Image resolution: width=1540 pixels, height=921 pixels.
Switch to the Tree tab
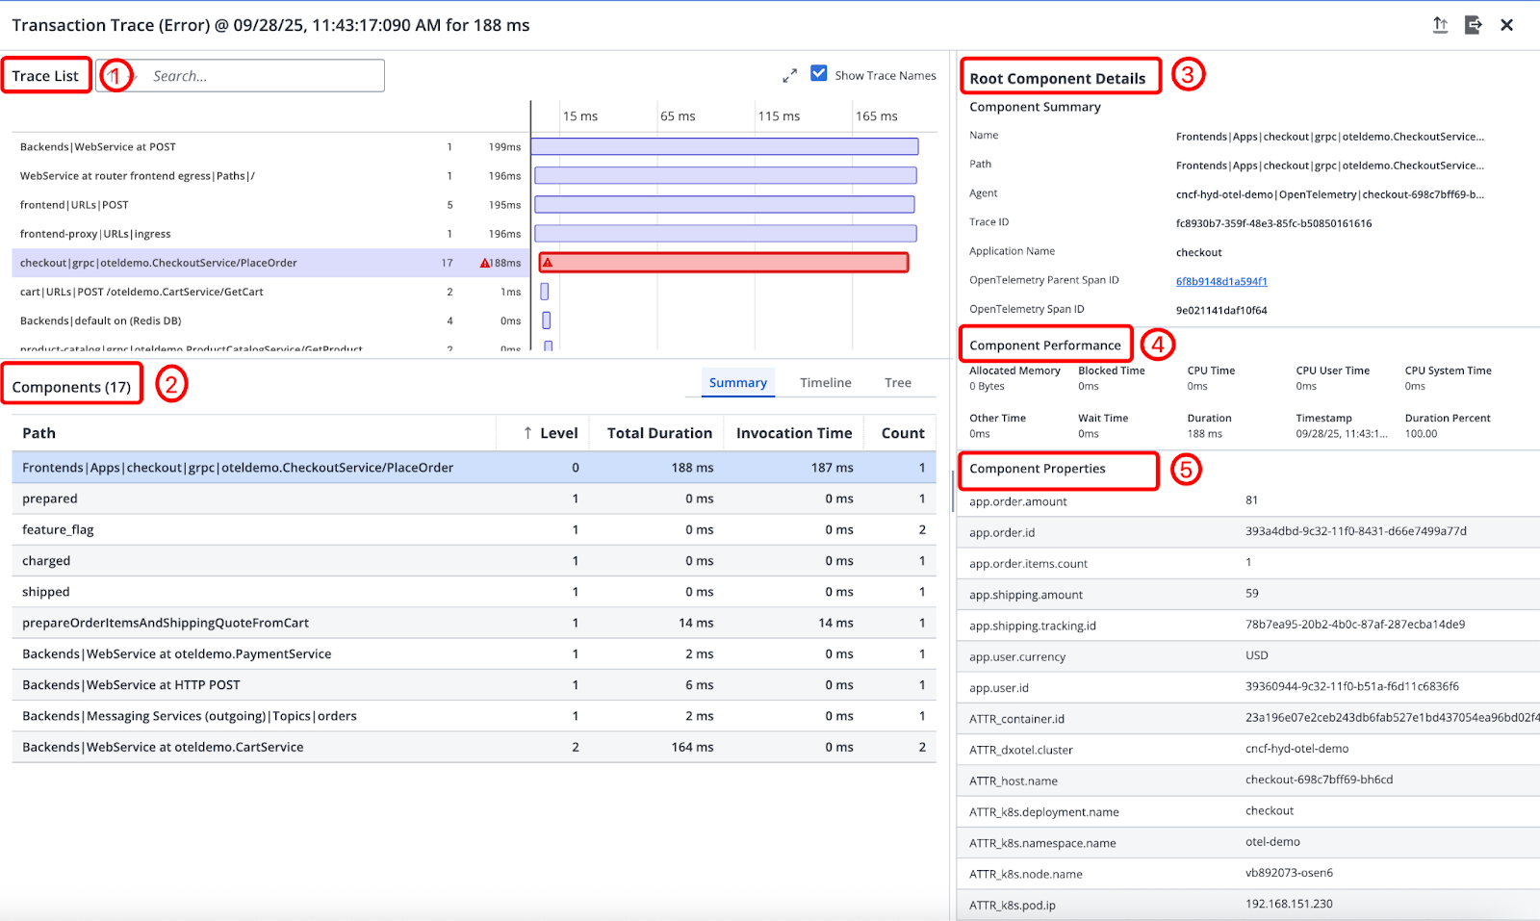[x=897, y=382]
